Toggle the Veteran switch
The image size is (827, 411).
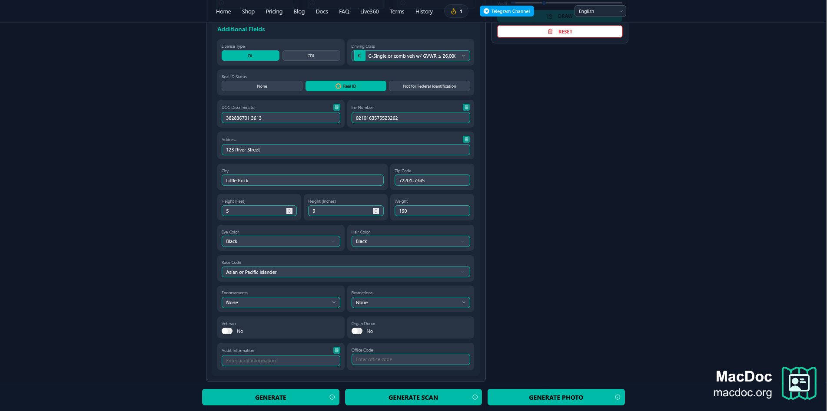227,331
